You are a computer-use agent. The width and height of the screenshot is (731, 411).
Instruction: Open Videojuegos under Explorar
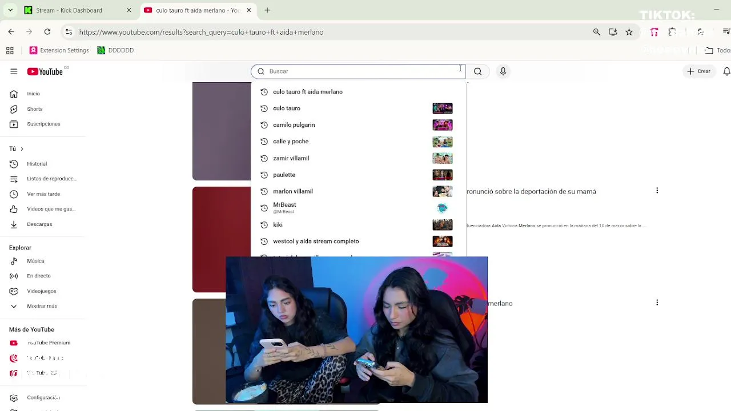42,291
